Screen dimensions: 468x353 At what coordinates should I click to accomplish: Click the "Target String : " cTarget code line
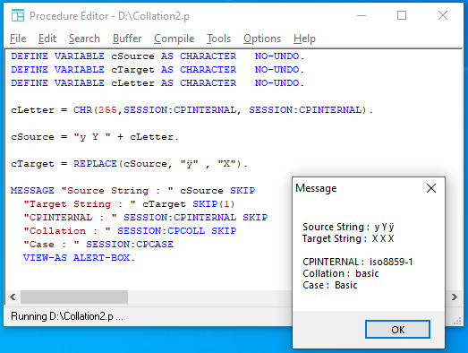[x=129, y=204]
